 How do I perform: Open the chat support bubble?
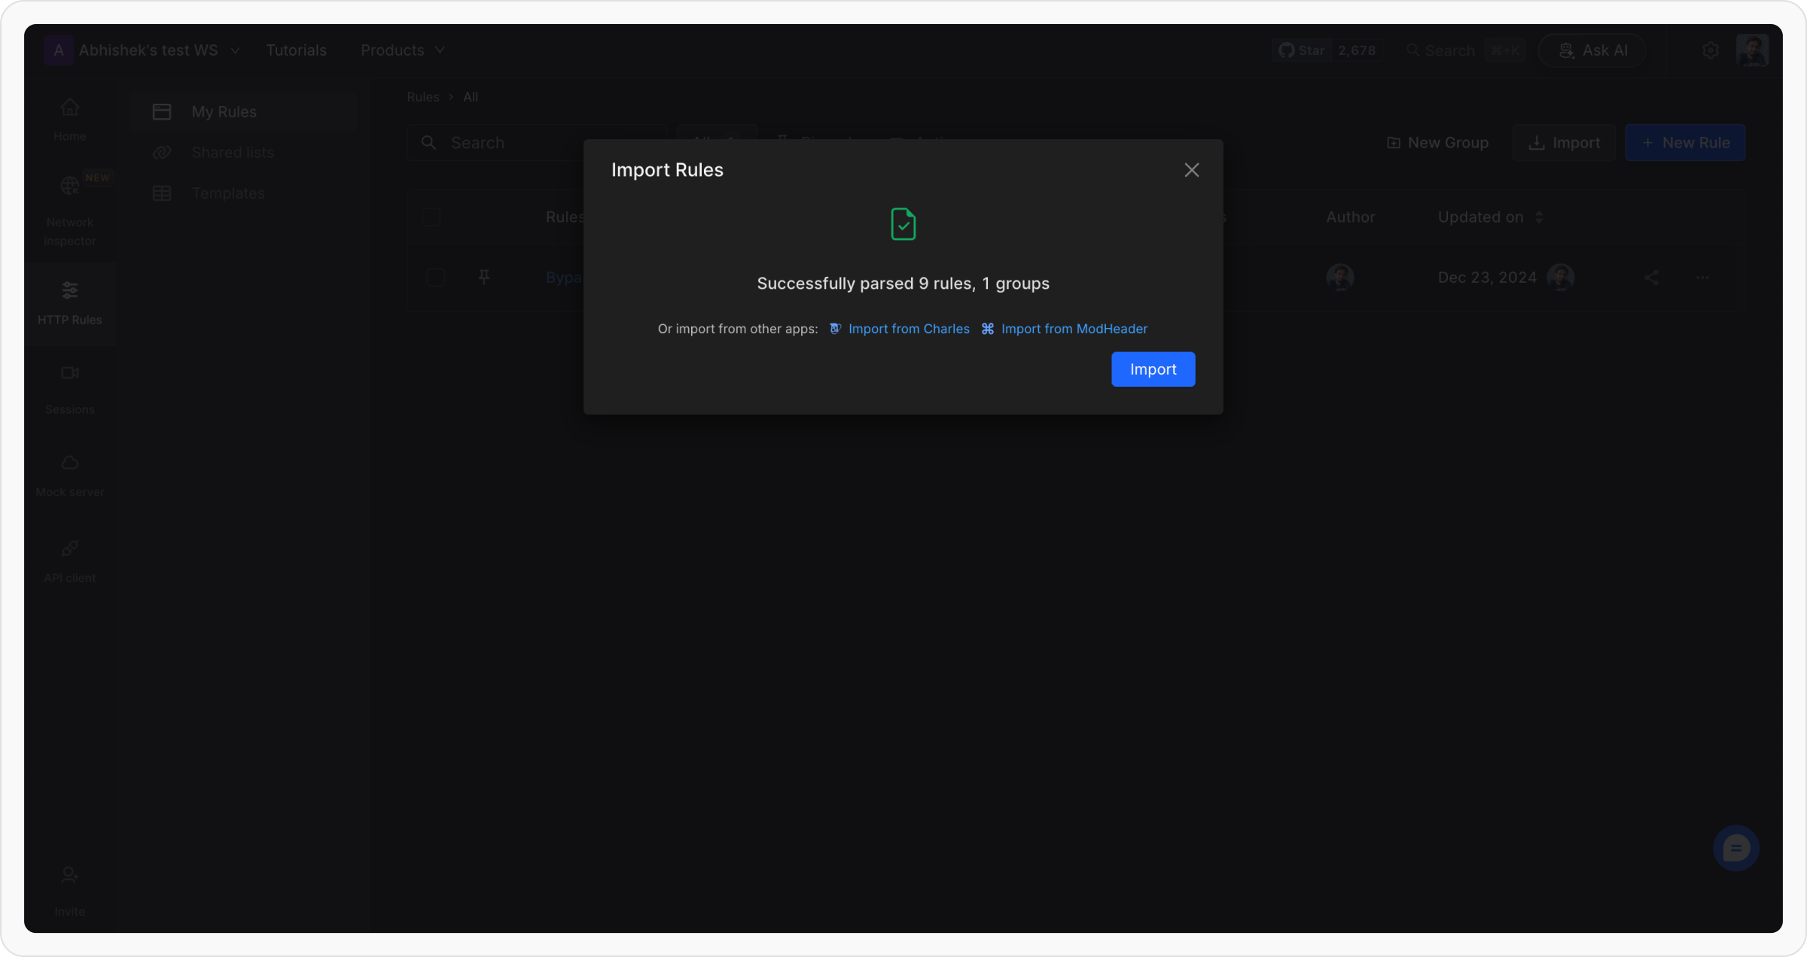pos(1735,849)
